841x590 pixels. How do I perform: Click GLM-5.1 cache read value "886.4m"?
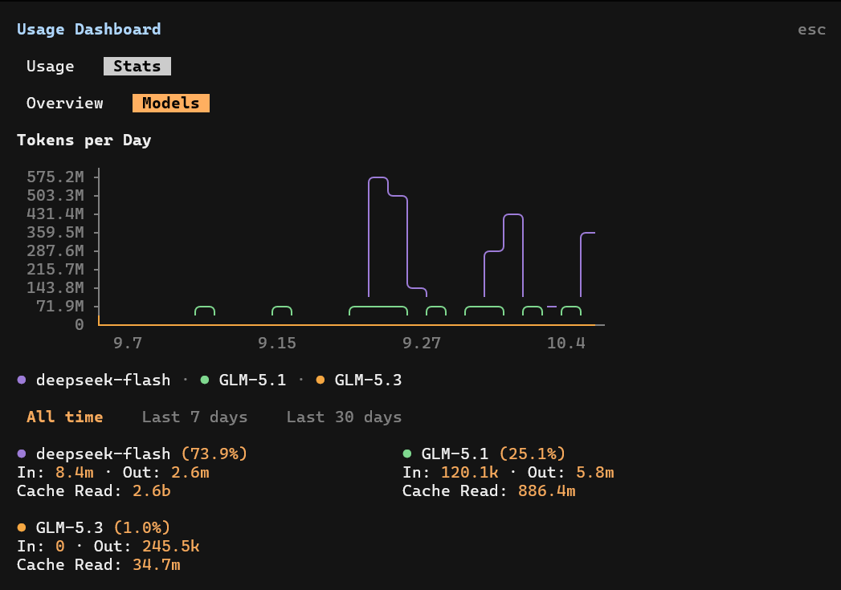pos(546,490)
